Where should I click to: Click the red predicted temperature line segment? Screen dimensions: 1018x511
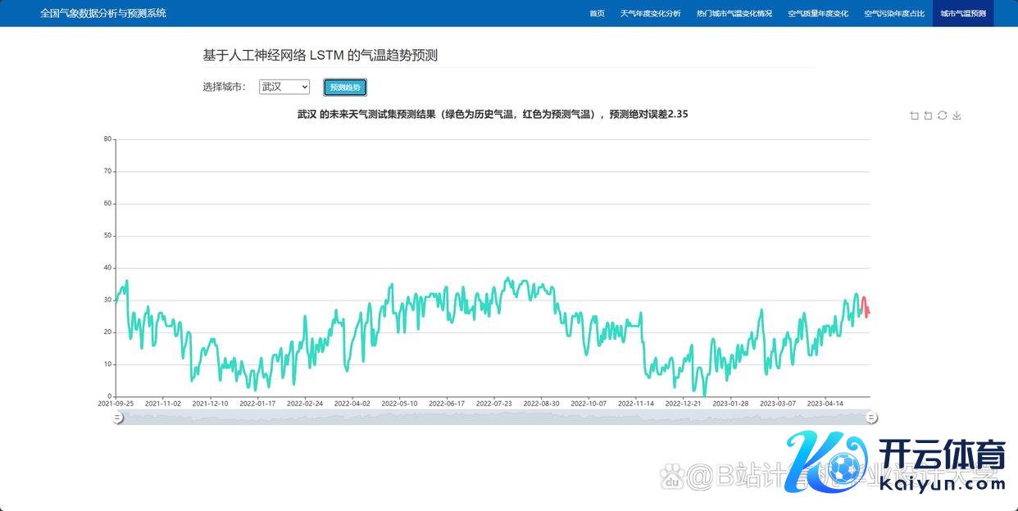866,305
